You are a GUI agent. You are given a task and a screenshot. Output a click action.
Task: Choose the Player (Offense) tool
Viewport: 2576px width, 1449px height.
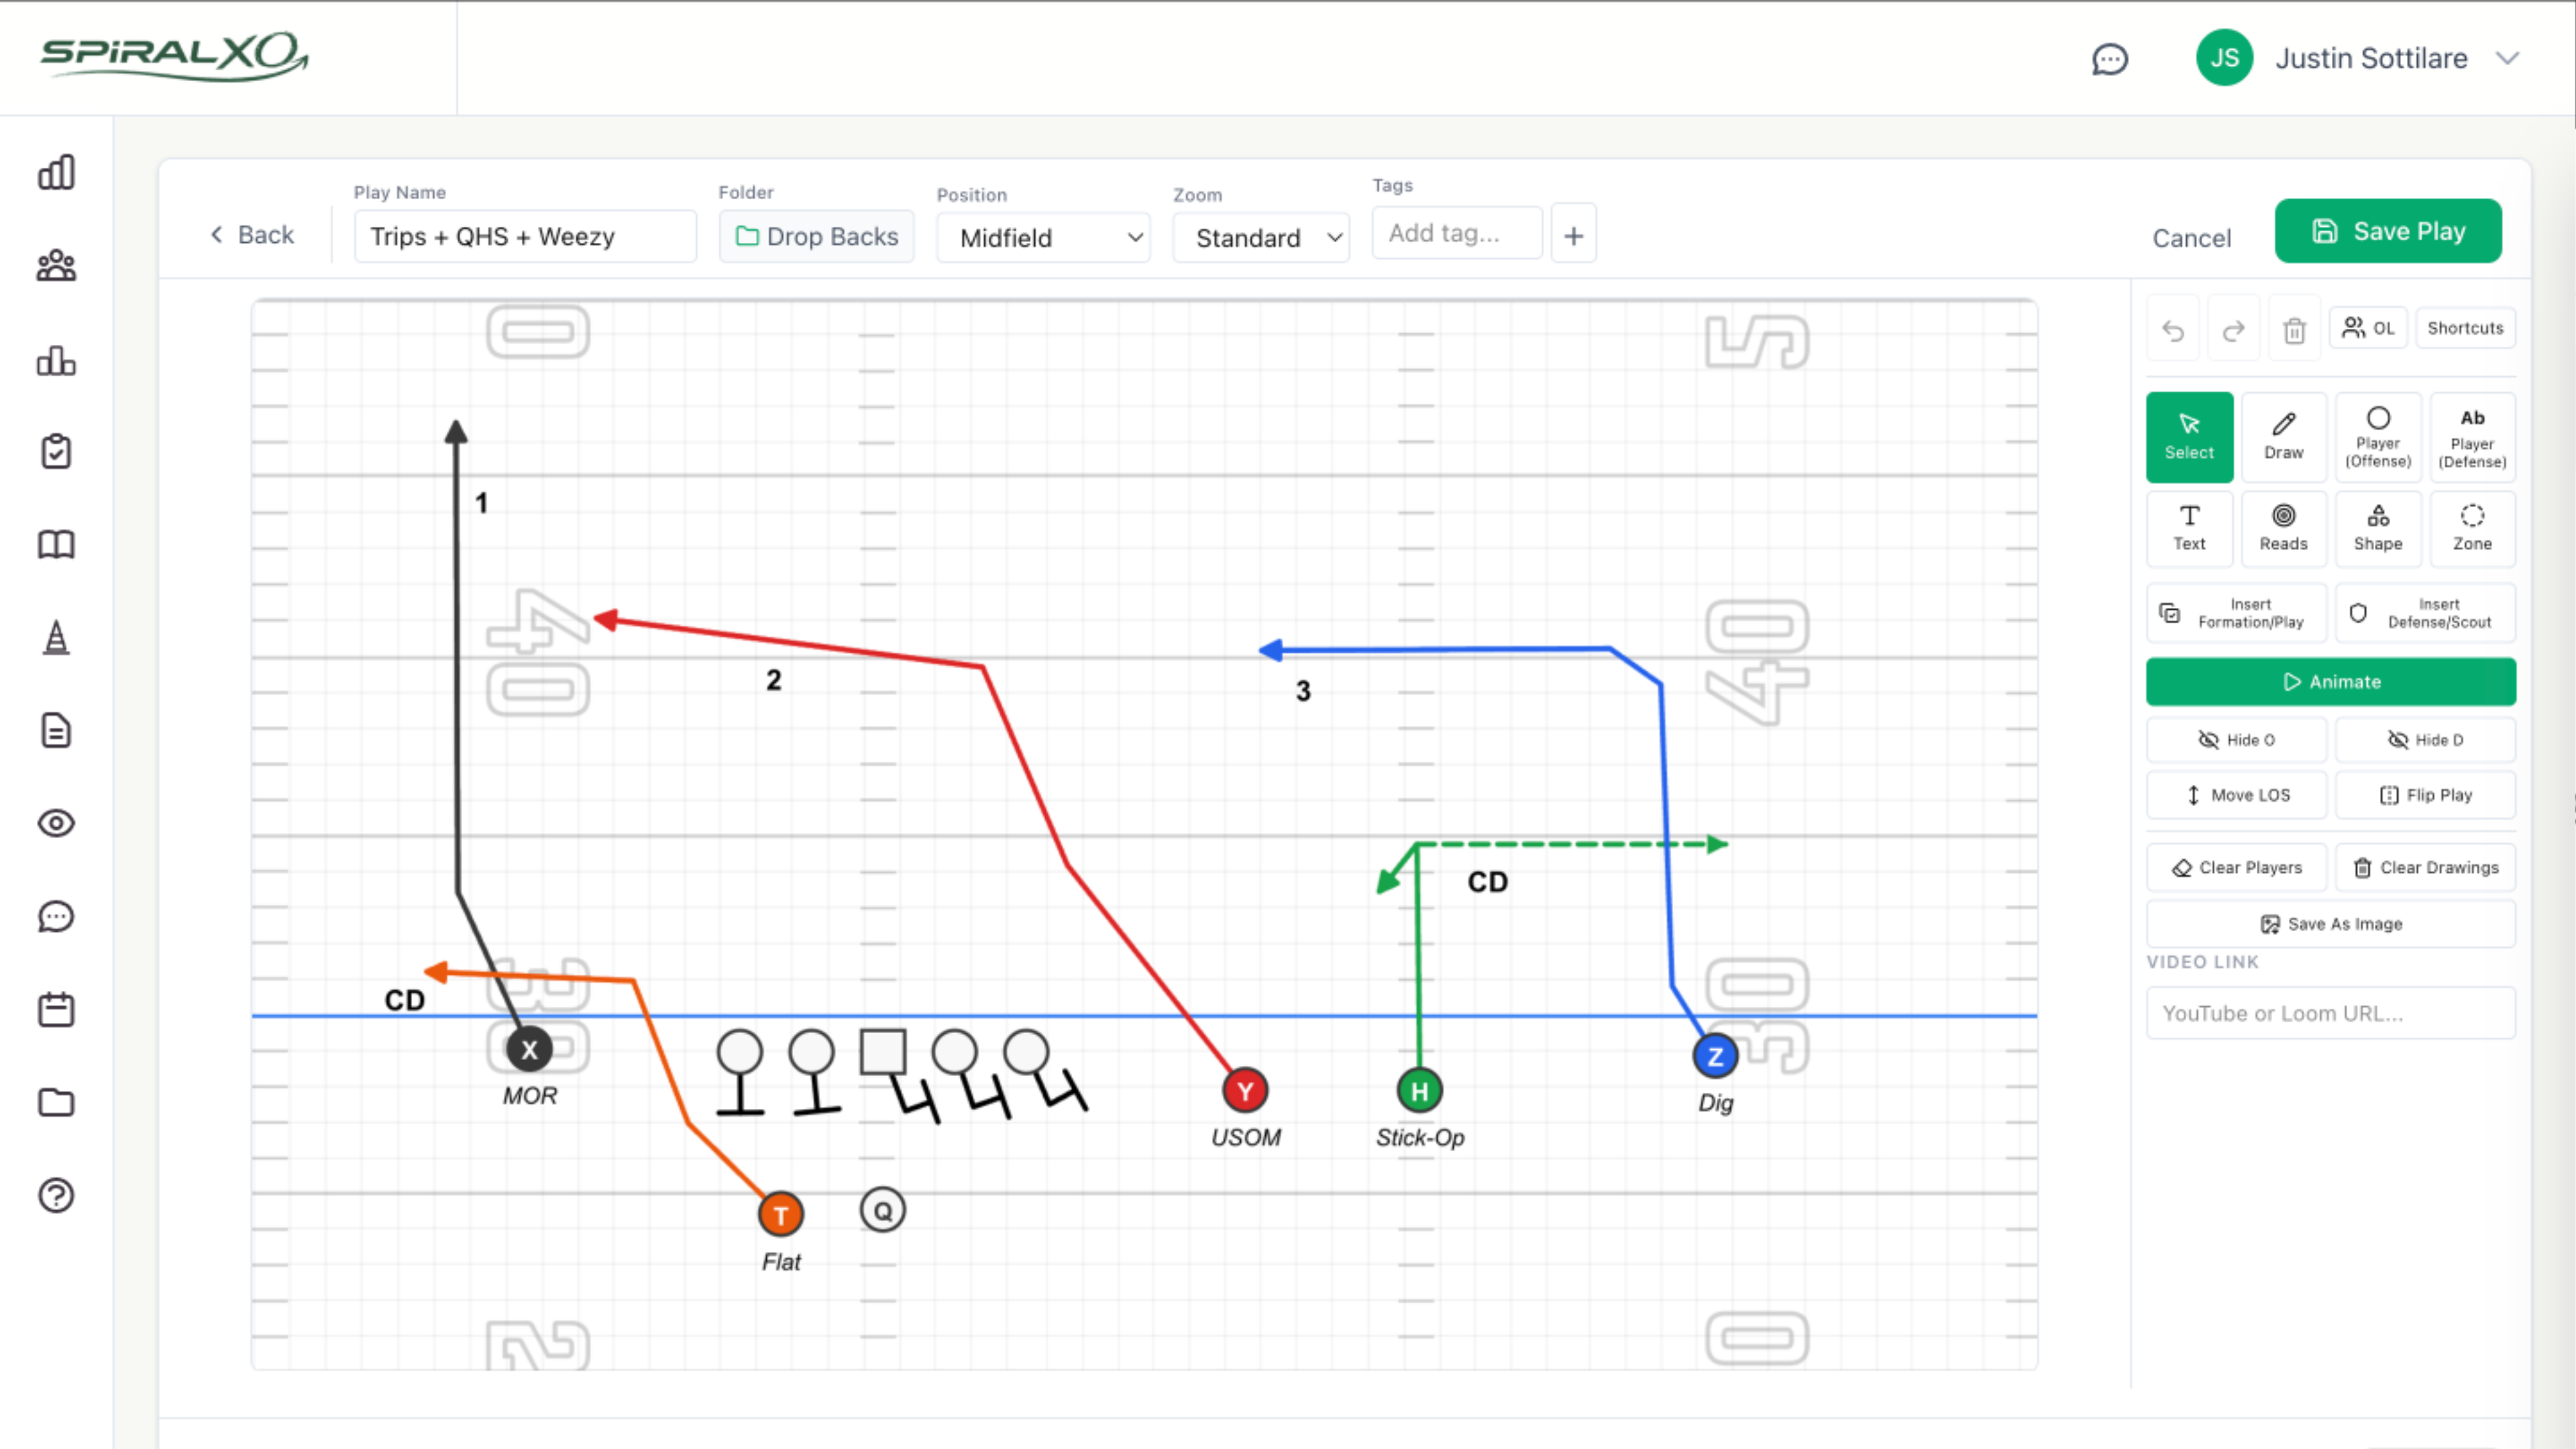click(2378, 437)
